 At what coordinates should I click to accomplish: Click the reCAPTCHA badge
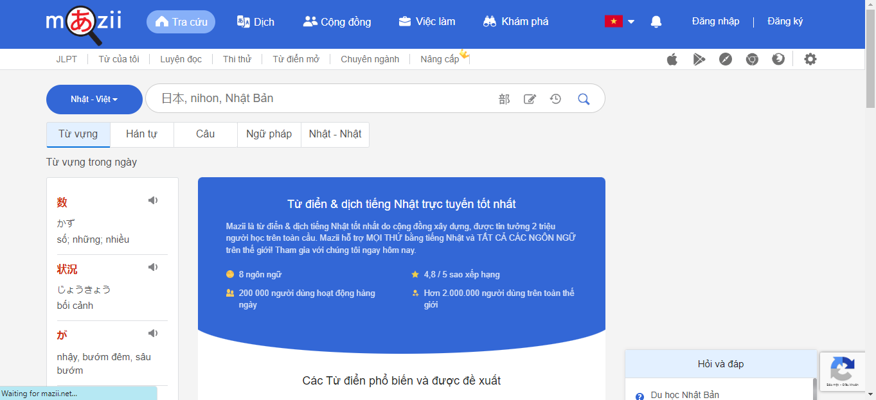(842, 371)
